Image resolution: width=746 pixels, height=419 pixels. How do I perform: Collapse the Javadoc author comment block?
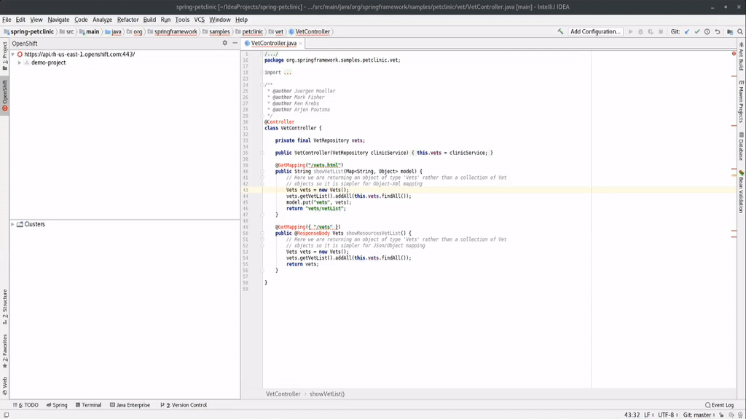[262, 85]
